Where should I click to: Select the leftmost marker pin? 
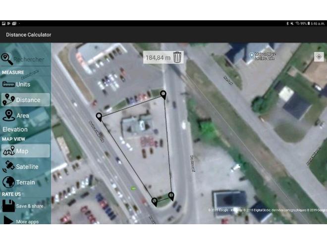coord(99,117)
